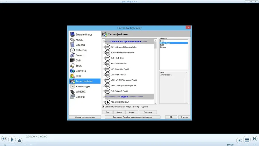Click the eject/open file button
The image size is (259, 146).
(19, 140)
